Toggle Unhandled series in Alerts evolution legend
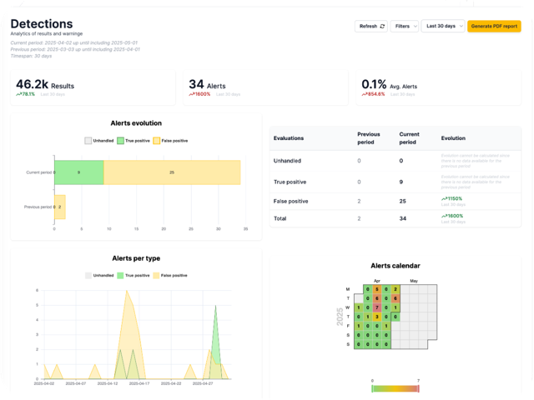 pos(99,141)
